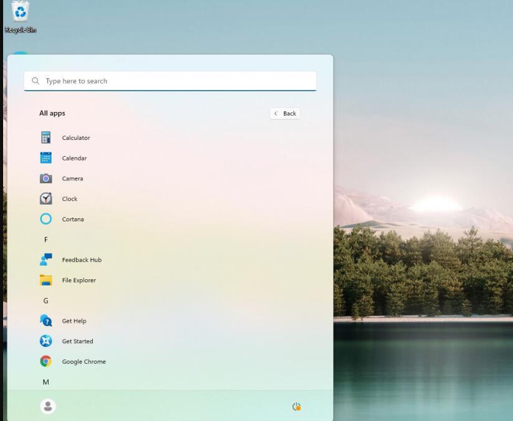Viewport: 513px width, 421px height.
Task: Launch the Google Chrome icon
Action: pos(46,361)
